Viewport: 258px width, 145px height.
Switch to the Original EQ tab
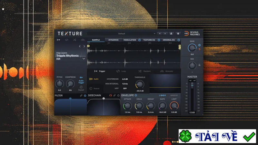(169, 40)
